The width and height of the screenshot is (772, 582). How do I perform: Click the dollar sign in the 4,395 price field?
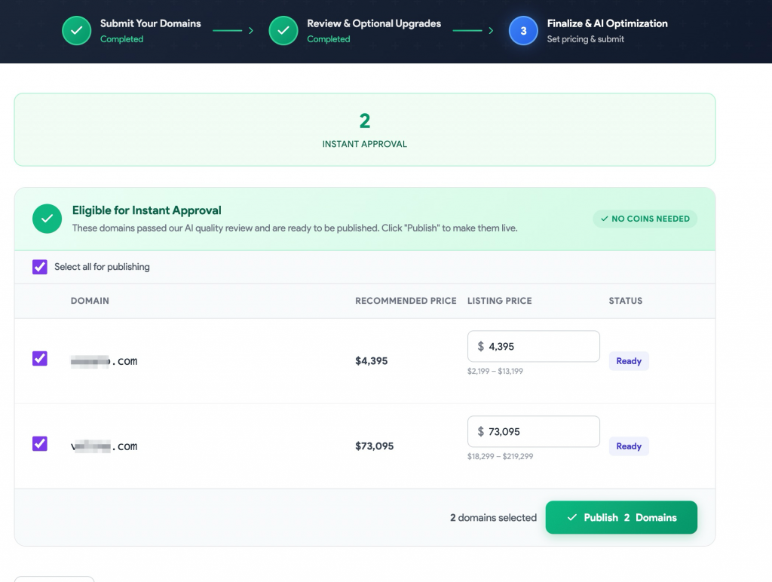[x=481, y=347]
